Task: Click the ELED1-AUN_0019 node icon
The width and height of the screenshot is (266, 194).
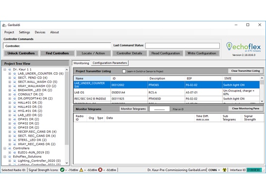Action: coord(15,153)
